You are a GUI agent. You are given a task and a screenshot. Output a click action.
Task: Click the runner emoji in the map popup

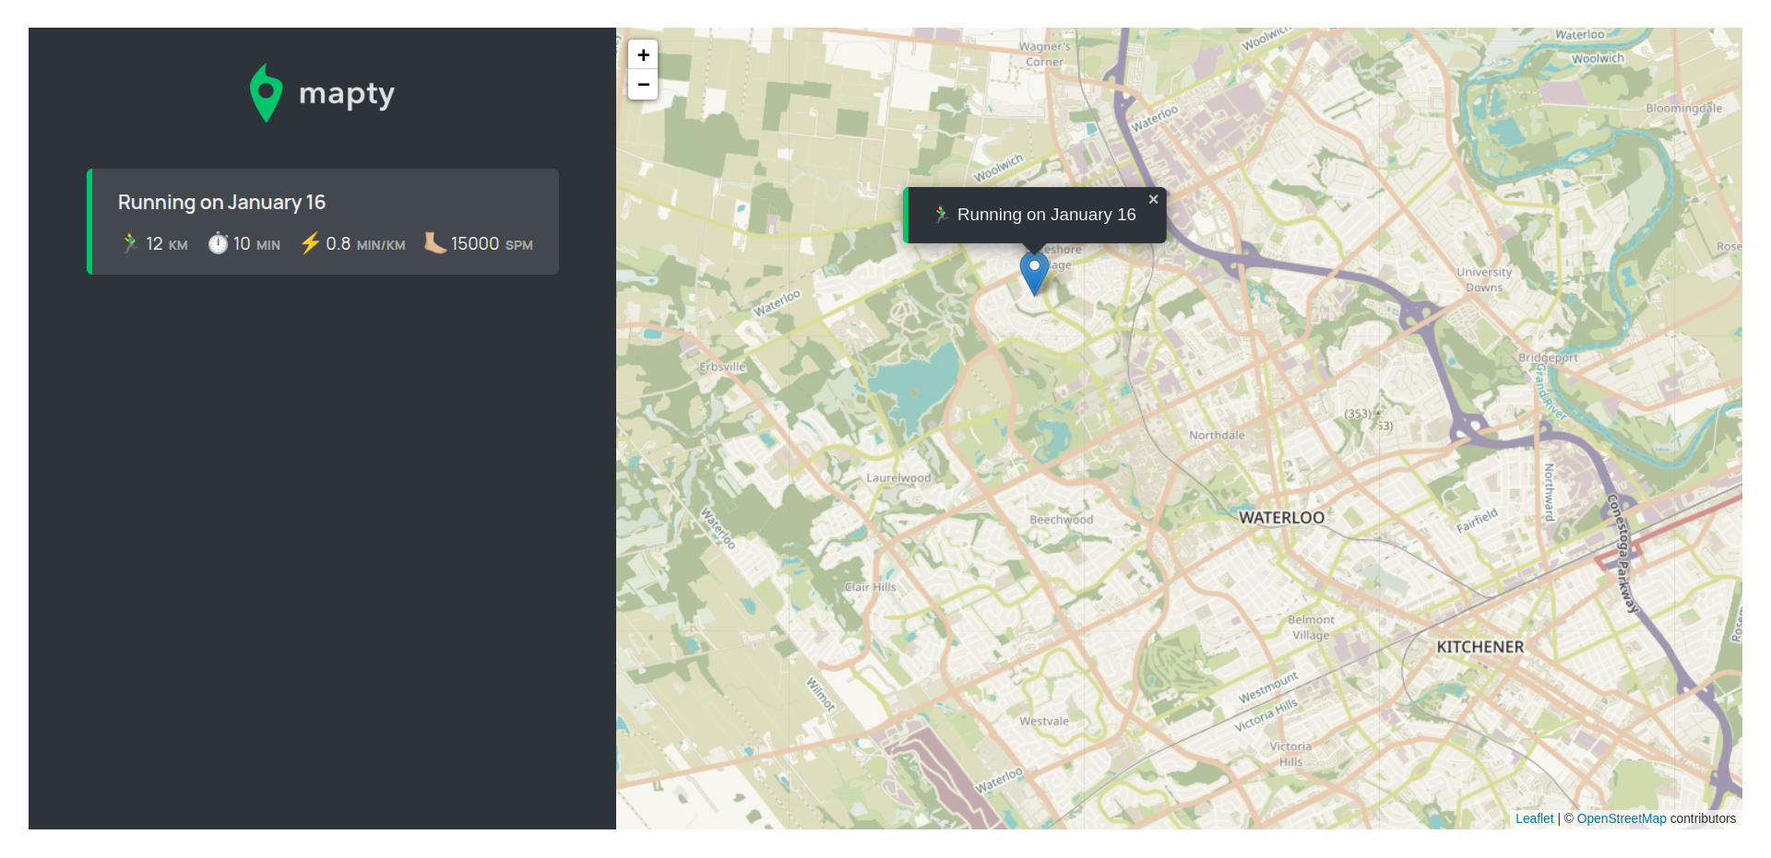click(941, 215)
